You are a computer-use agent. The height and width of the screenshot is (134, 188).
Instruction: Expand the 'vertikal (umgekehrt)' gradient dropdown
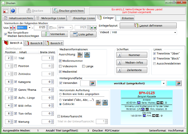163,83
